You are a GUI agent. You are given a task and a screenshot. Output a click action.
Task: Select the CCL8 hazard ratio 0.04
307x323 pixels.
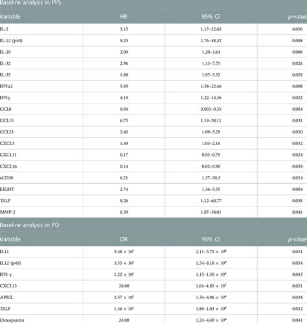124,109
